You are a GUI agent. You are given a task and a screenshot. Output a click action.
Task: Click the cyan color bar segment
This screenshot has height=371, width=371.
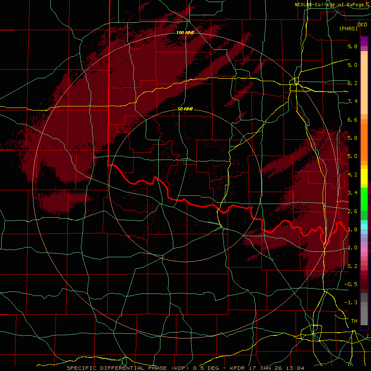364,227
